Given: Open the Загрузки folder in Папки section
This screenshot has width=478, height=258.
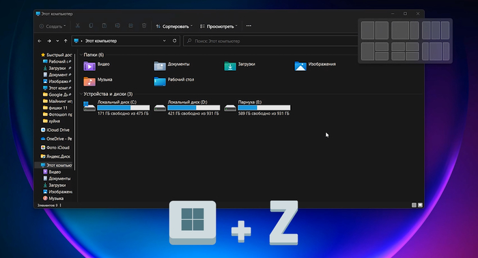Looking at the screenshot, I should point(240,66).
